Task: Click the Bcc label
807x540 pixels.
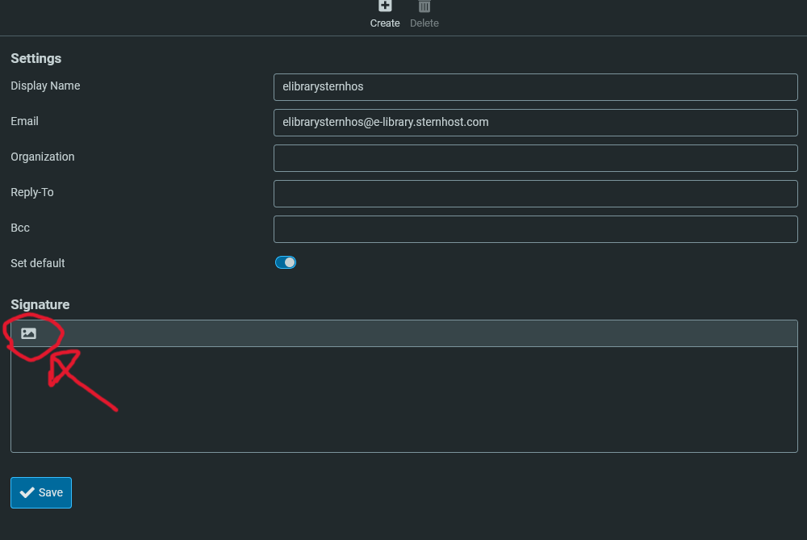Action: 20,228
